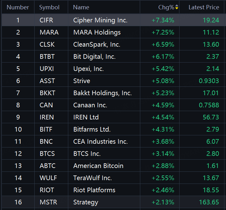Image resolution: width=226 pixels, height=210 pixels.
Task: Open Upexi, Inc. stock entry
Action: [x=88, y=69]
